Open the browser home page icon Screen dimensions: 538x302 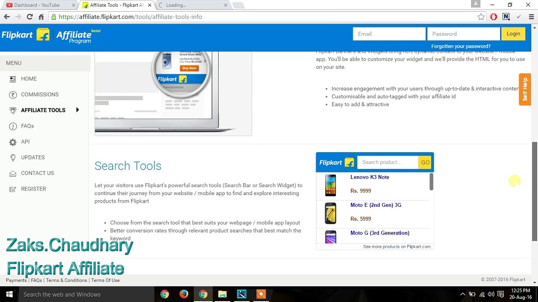click(41, 17)
